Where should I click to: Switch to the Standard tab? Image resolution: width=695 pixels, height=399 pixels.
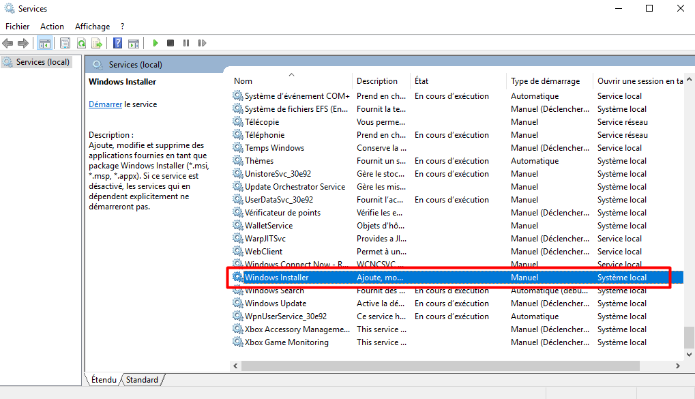tap(142, 380)
